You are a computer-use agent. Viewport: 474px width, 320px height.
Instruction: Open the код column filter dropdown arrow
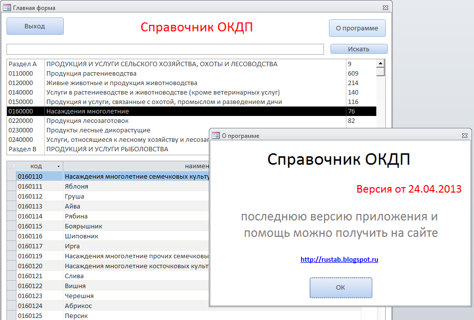tap(58, 166)
